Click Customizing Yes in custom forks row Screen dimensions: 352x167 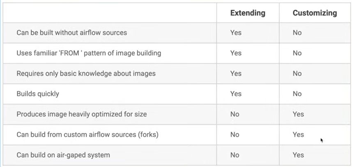pyautogui.click(x=298, y=135)
